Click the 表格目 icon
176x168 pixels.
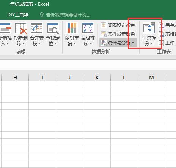[x=162, y=34]
